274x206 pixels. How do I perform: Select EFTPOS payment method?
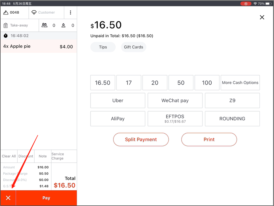[x=175, y=119]
